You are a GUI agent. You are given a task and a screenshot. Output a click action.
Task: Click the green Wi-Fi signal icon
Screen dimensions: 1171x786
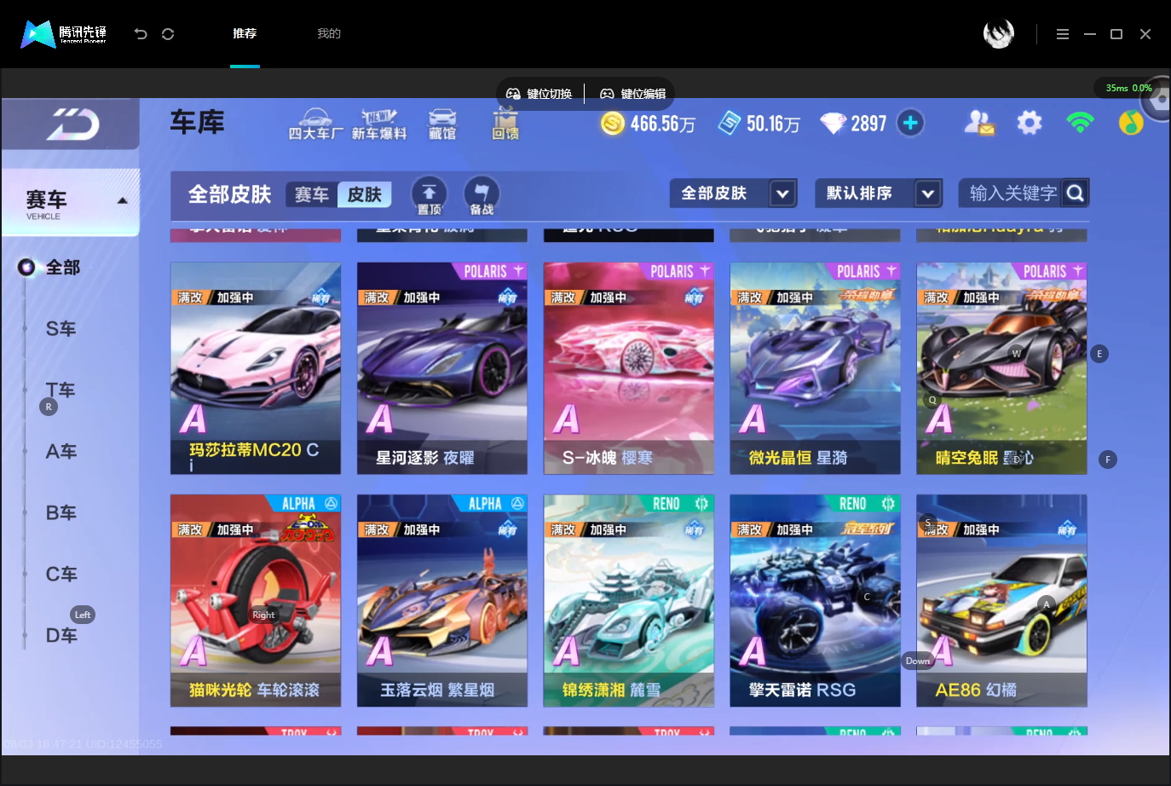(x=1080, y=124)
